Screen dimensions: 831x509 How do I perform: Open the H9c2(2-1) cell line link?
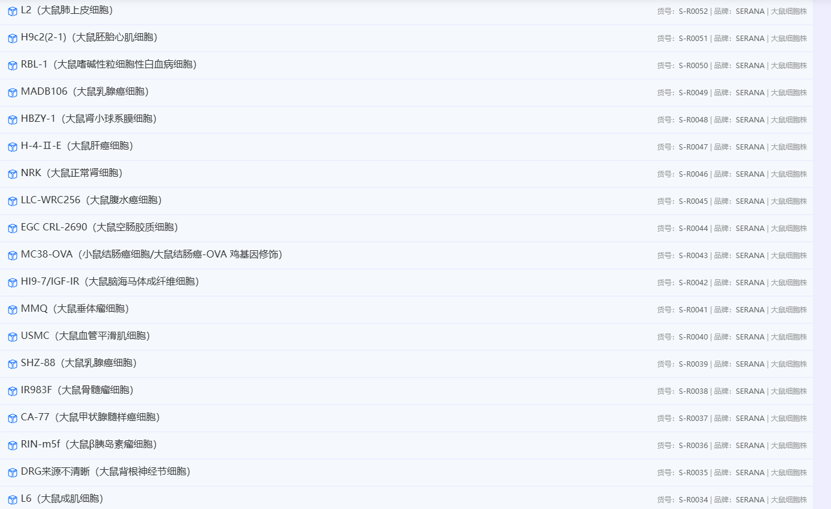89,37
